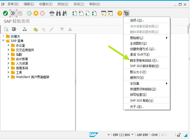Toggle 快捷剪切和粘贴(Q) option
Image resolution: width=190 pixels, height=140 pixels.
pyautogui.click(x=147, y=89)
